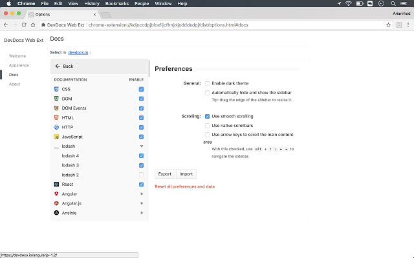The image size is (414, 258).
Task: Enable auto hide and show sidebar
Action: click(207, 93)
